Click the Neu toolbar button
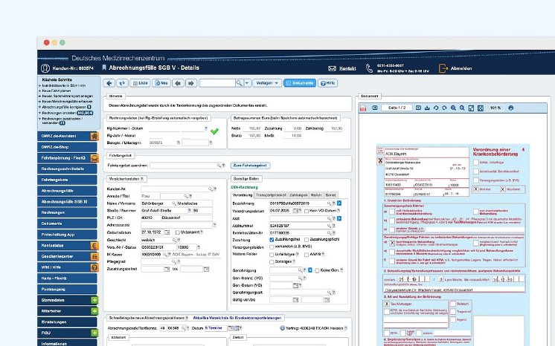 (161, 83)
